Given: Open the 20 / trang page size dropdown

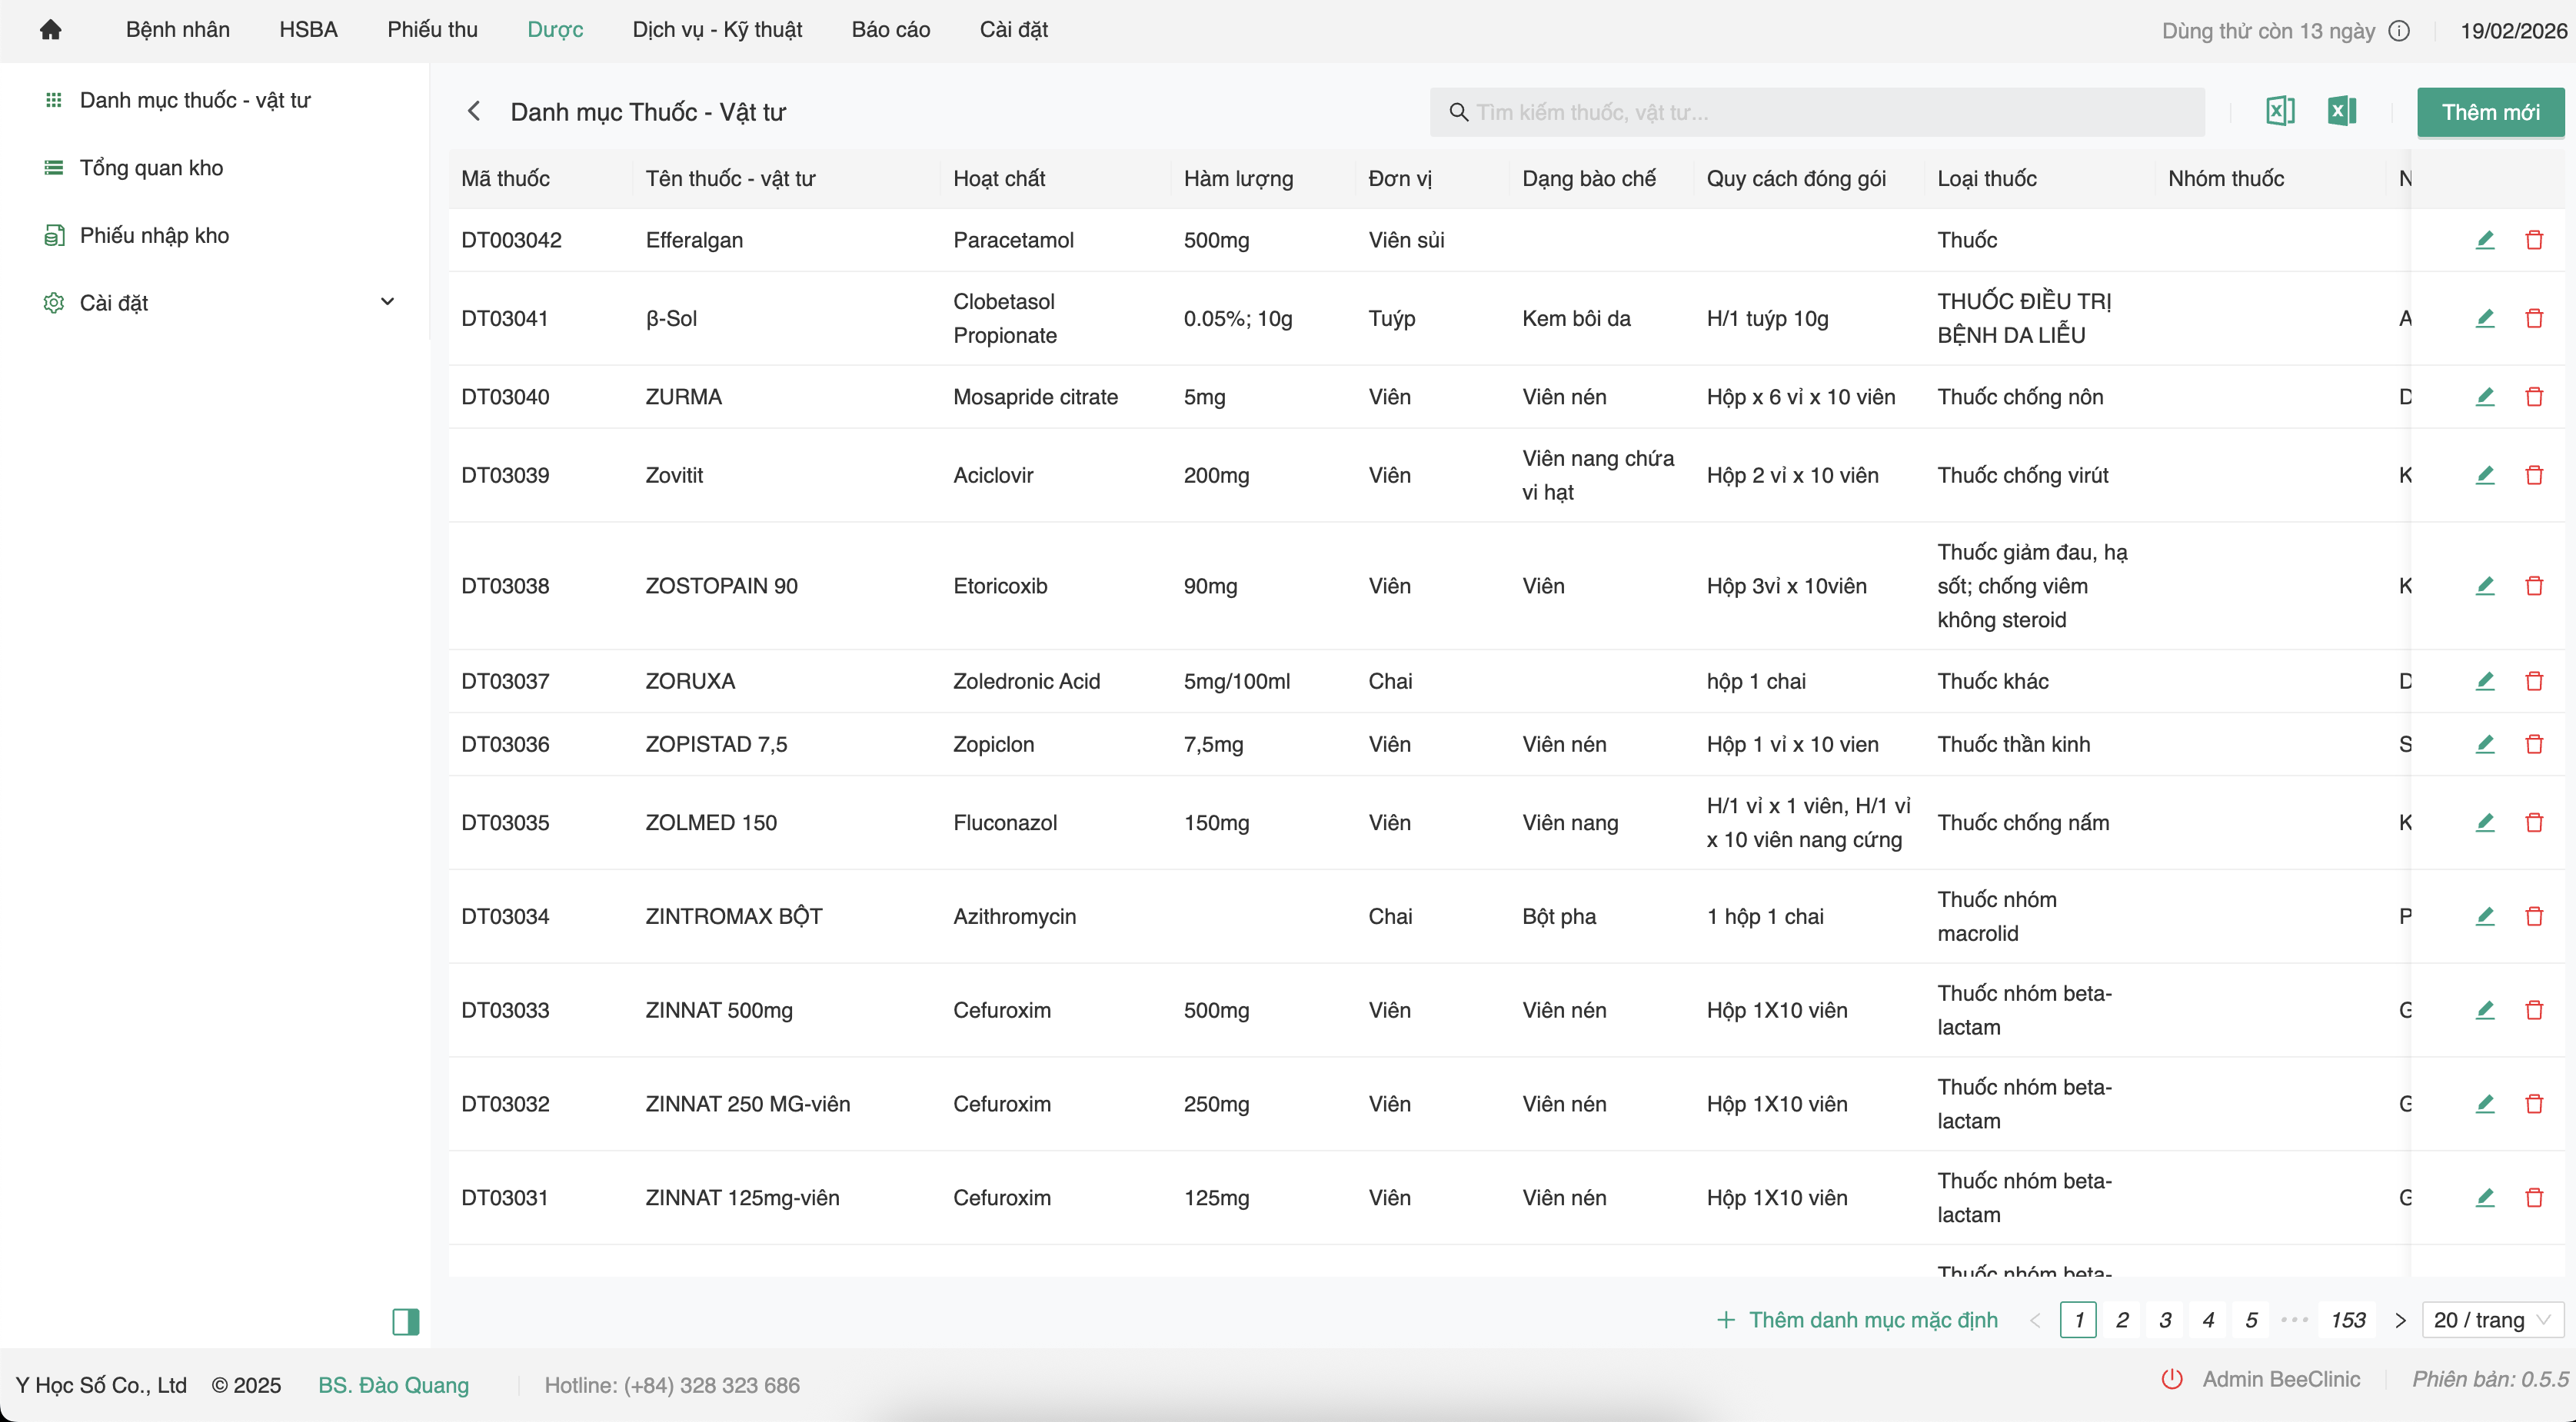Looking at the screenshot, I should (x=2492, y=1320).
